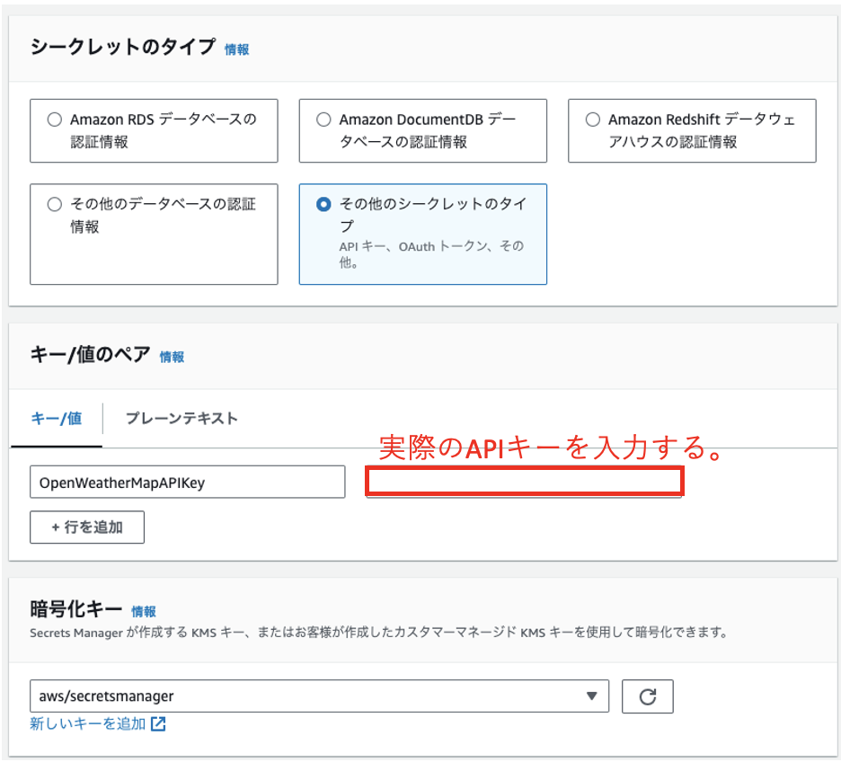Select その他のデータベースの認証情報 radio option
The height and width of the screenshot is (762, 841).
(55, 205)
